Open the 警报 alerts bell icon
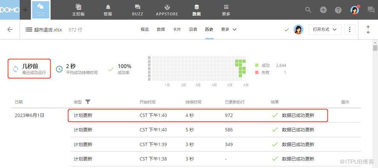Viewport: 378px width, 168px height. (x=108, y=7)
